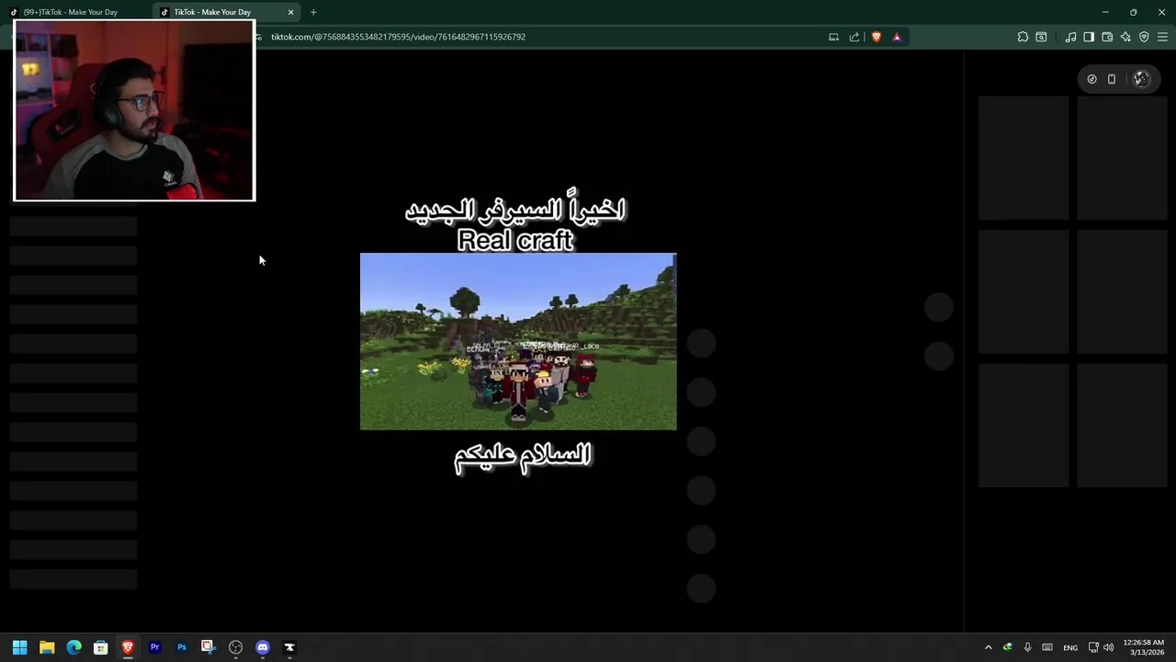Launch Microsoft Edge from the taskbar
1176x662 pixels.
pos(73,647)
